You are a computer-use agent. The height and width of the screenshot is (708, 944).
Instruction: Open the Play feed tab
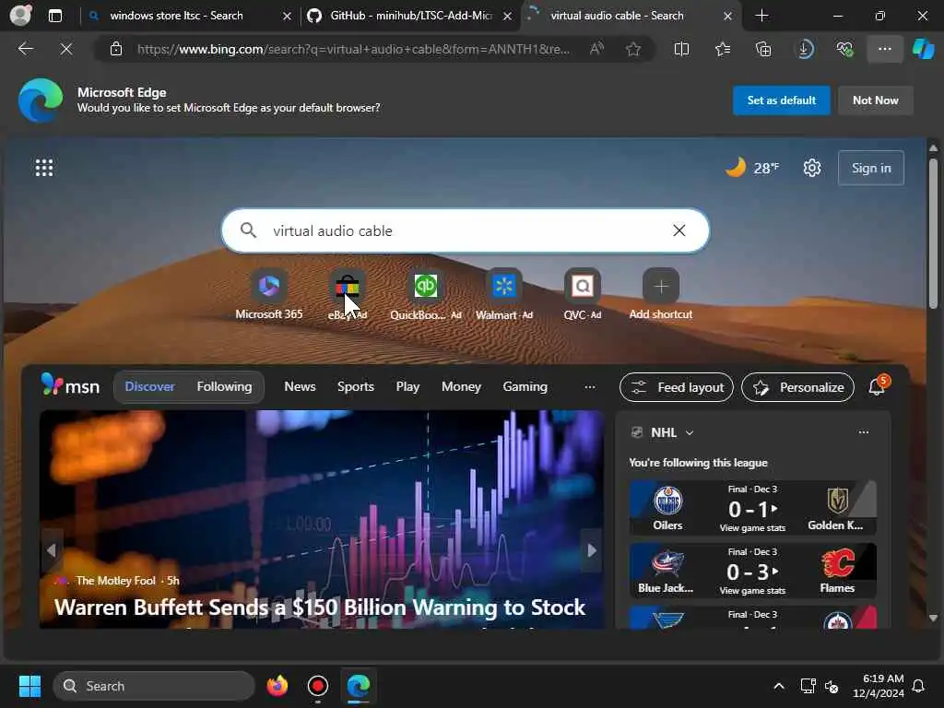(407, 386)
